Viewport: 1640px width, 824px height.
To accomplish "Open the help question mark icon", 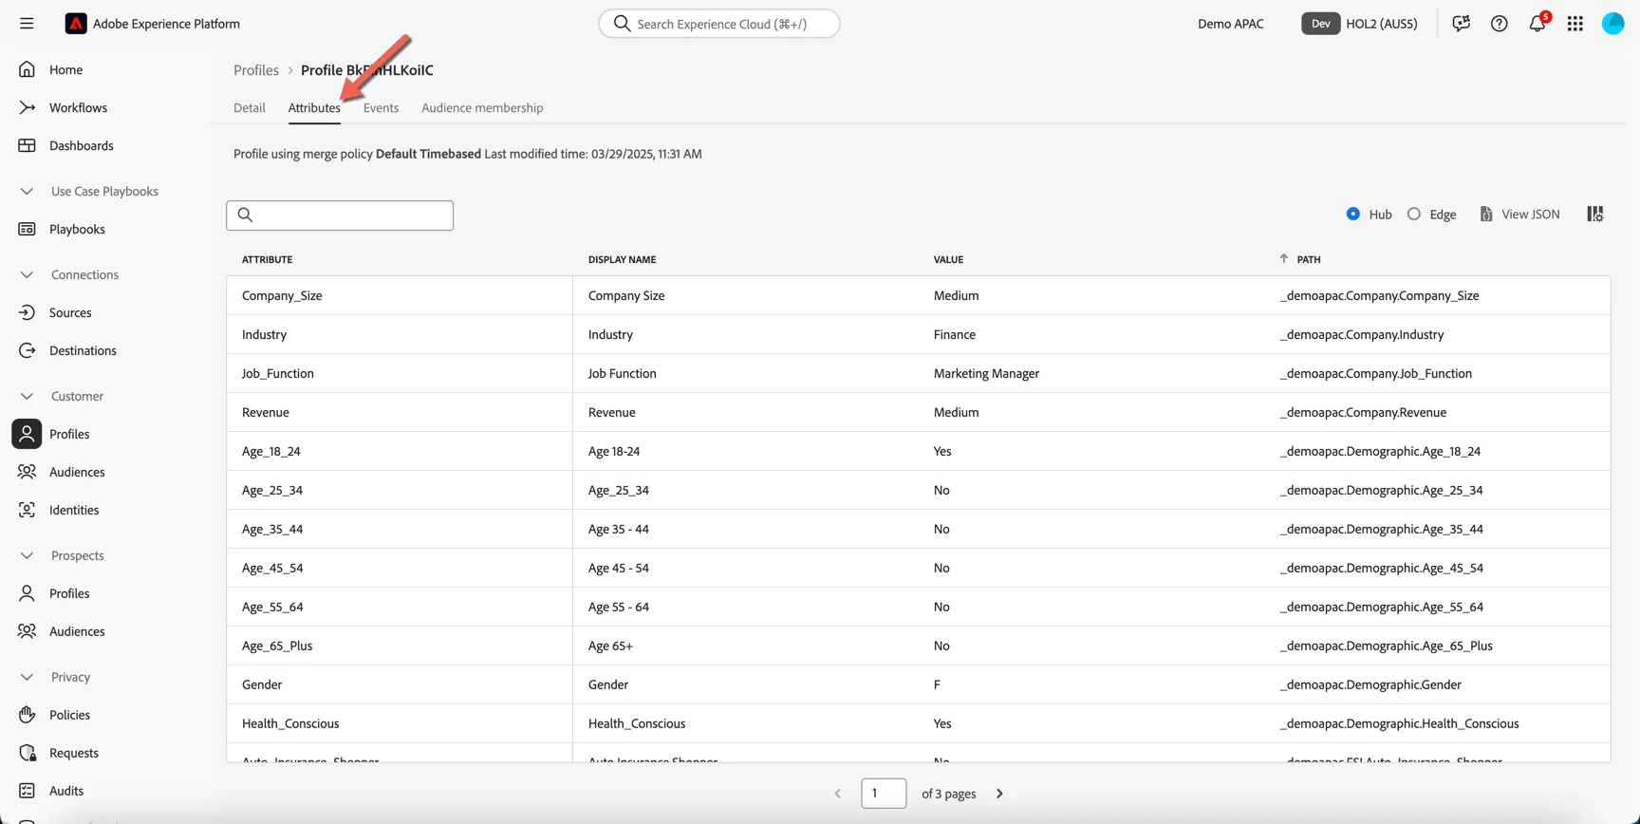I will click(x=1499, y=24).
